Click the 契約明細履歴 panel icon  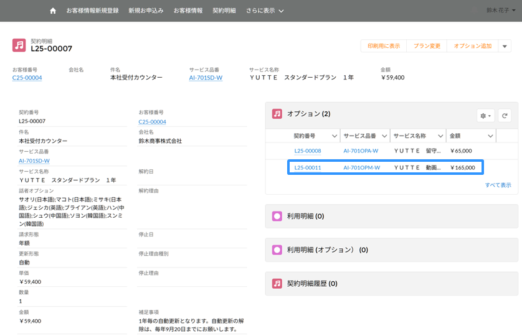click(277, 283)
